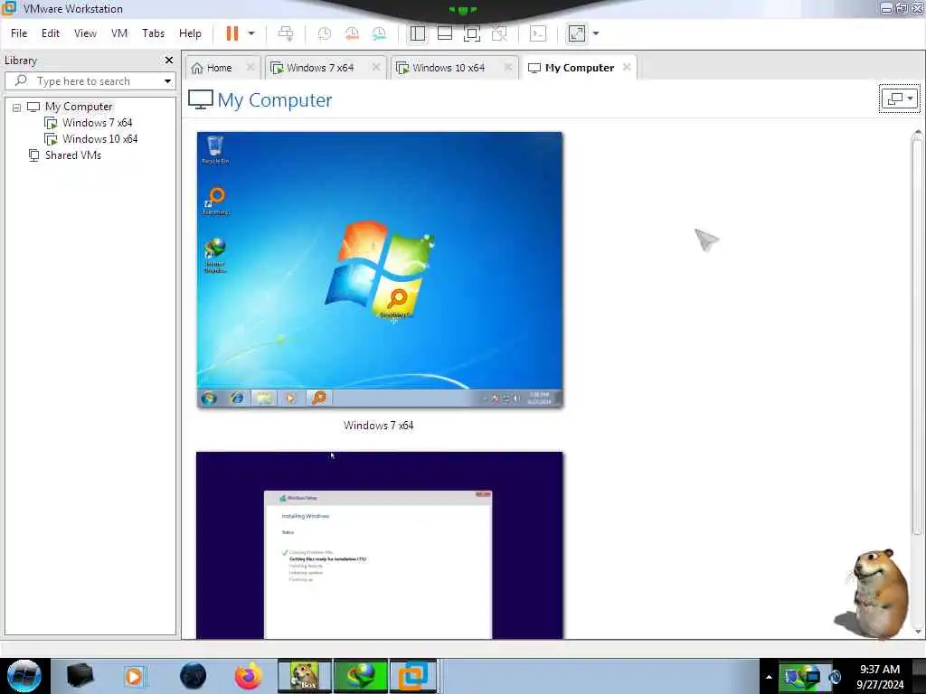Click the dark globe taskbar icon

(x=194, y=676)
